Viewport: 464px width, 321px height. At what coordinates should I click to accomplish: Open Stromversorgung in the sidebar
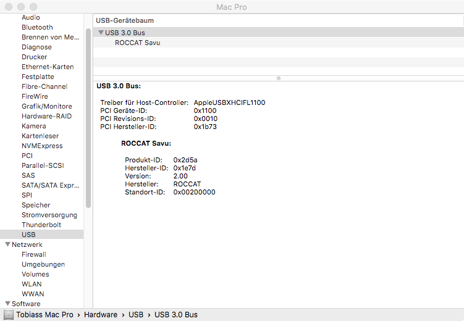[x=49, y=215]
